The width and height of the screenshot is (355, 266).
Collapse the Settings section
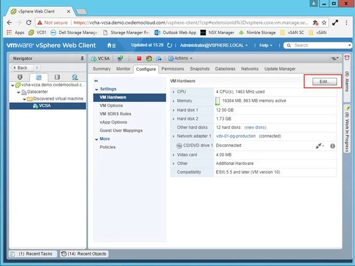97,89
